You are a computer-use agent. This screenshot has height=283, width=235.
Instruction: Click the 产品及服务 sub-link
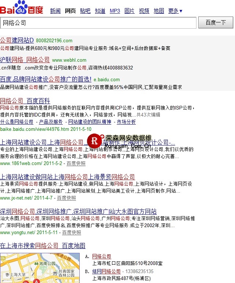pyautogui.click(x=51, y=122)
